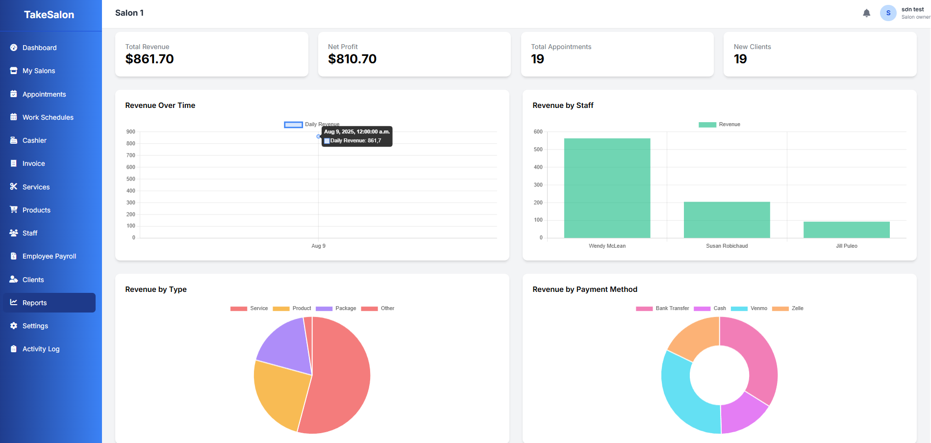The image size is (931, 443).
Task: Select the Cashier icon in the sidebar
Action: pos(13,140)
